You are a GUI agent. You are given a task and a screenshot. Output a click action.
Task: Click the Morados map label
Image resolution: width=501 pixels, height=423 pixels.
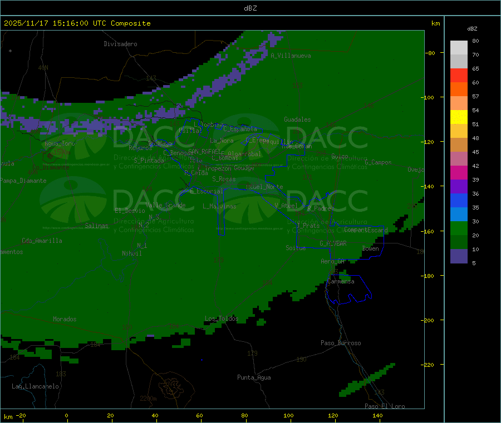(65, 319)
